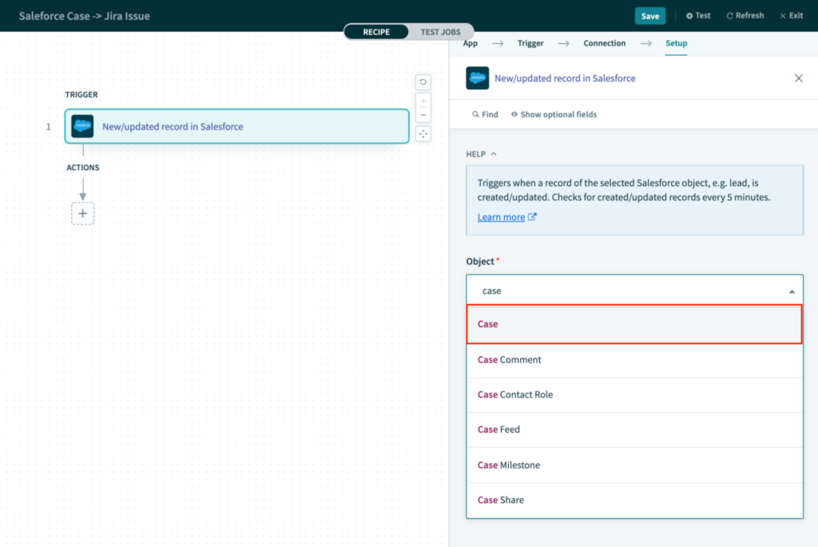
Task: Reset the canvas view with the reset icon
Action: pos(422,81)
